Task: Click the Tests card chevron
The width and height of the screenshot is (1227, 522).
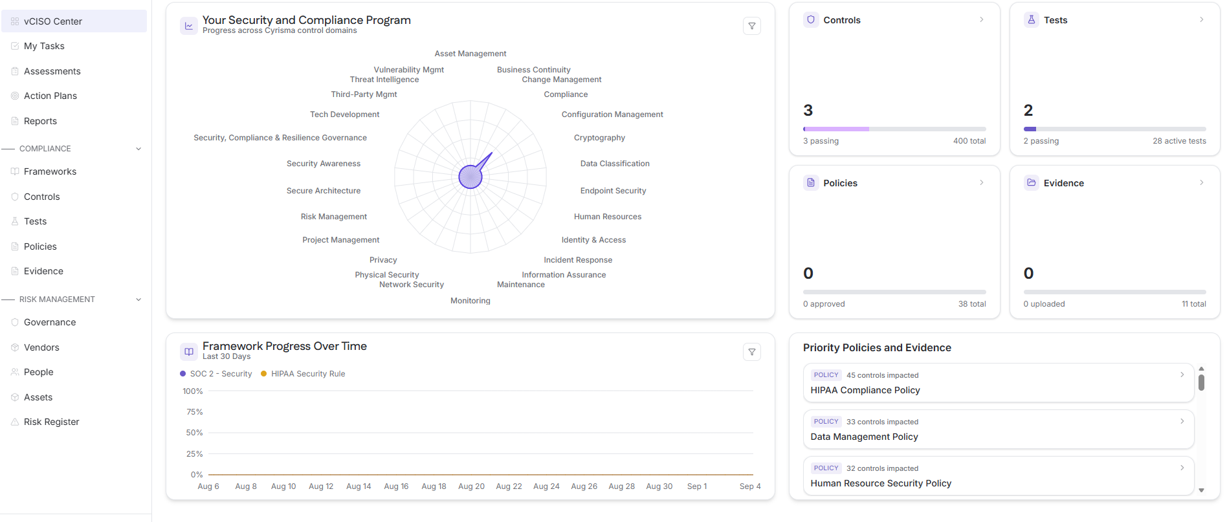Action: [1202, 20]
